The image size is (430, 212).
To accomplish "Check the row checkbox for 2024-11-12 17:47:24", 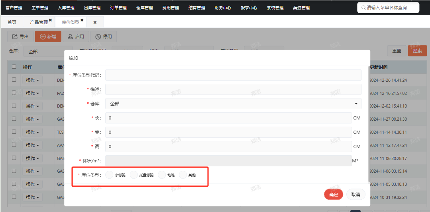I will (14, 145).
